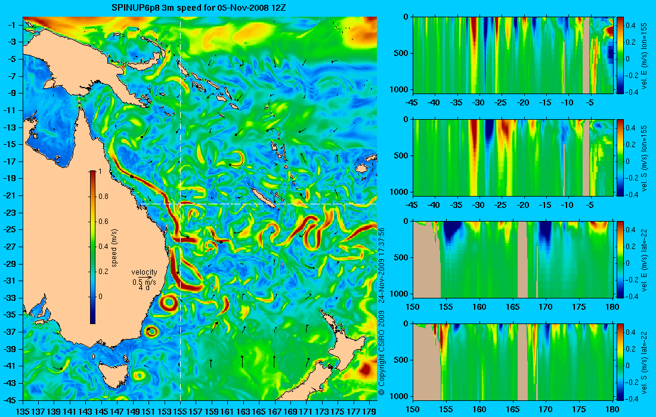Click the '0.6' label on the speed colorbar
This screenshot has width=656, height=417.
pyautogui.click(x=103, y=222)
